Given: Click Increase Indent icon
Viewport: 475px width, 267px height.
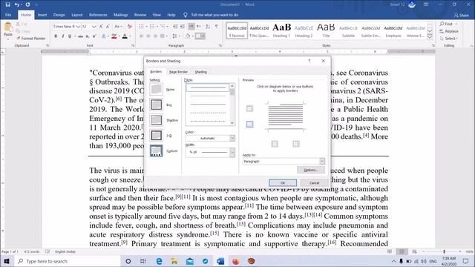Looking at the screenshot, I should pos(183,27).
